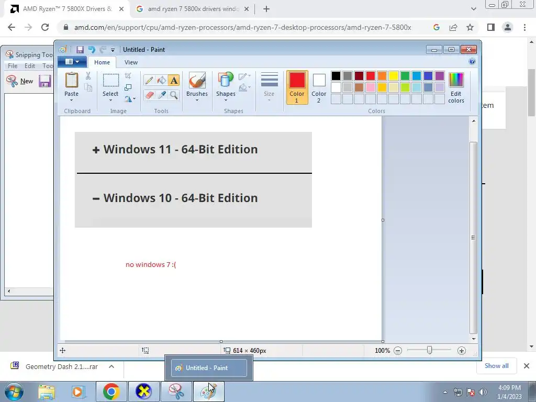The height and width of the screenshot is (402, 536).
Task: Switch to the Home tab in Paint
Action: coord(102,62)
